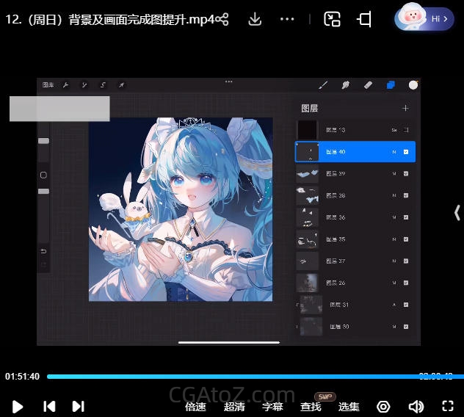This screenshot has height=417, width=464.
Task: Open the 图库 gallery menu
Action: (48, 85)
